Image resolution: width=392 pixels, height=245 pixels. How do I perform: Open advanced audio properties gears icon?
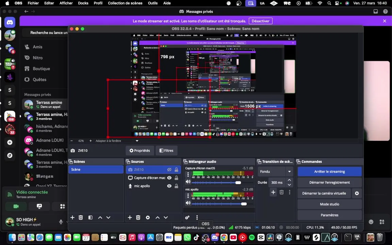click(x=187, y=217)
